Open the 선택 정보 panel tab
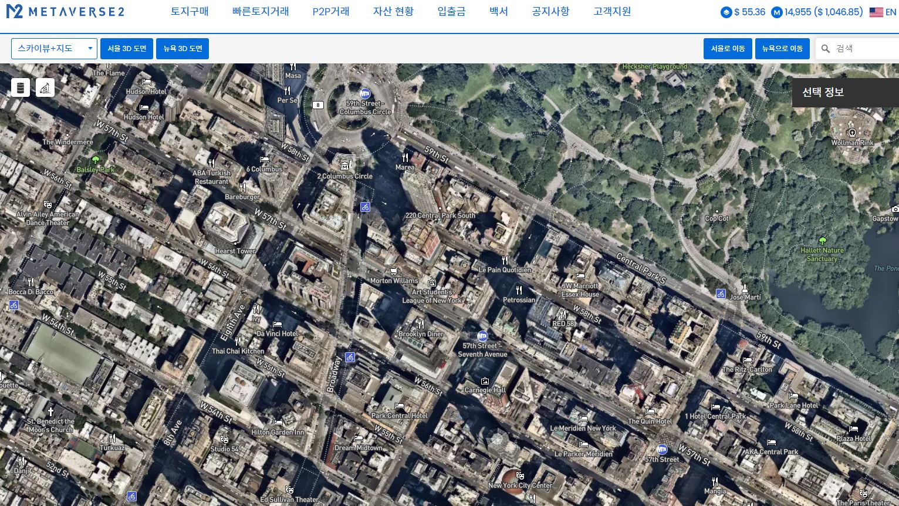The height and width of the screenshot is (506, 899). click(x=846, y=92)
